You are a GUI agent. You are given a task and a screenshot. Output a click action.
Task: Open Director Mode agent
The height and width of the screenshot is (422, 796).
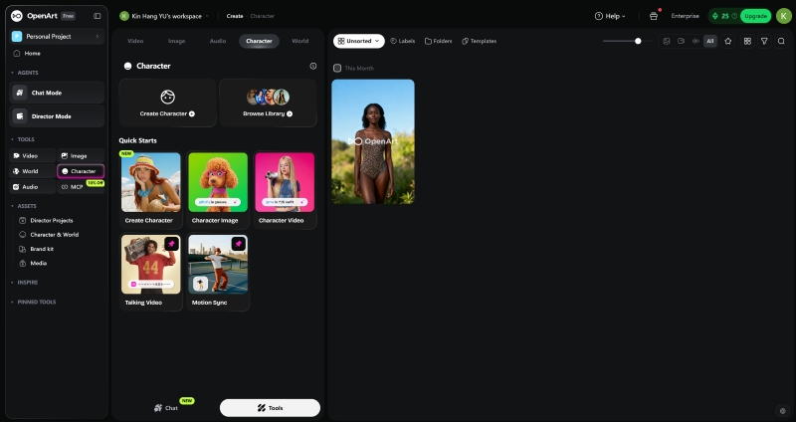57,116
